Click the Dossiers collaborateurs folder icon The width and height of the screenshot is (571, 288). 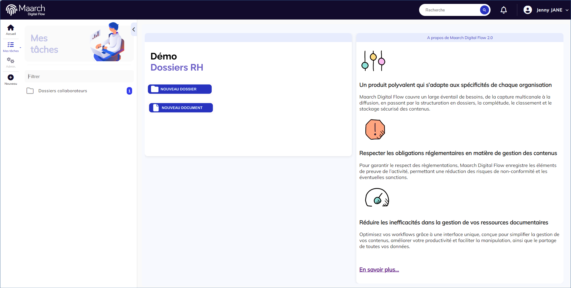(30, 91)
